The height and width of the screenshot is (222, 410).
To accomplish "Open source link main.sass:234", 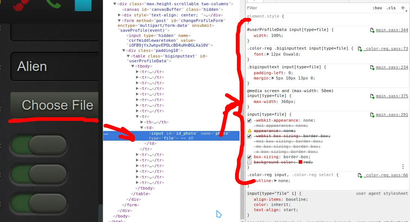I will (x=392, y=68).
